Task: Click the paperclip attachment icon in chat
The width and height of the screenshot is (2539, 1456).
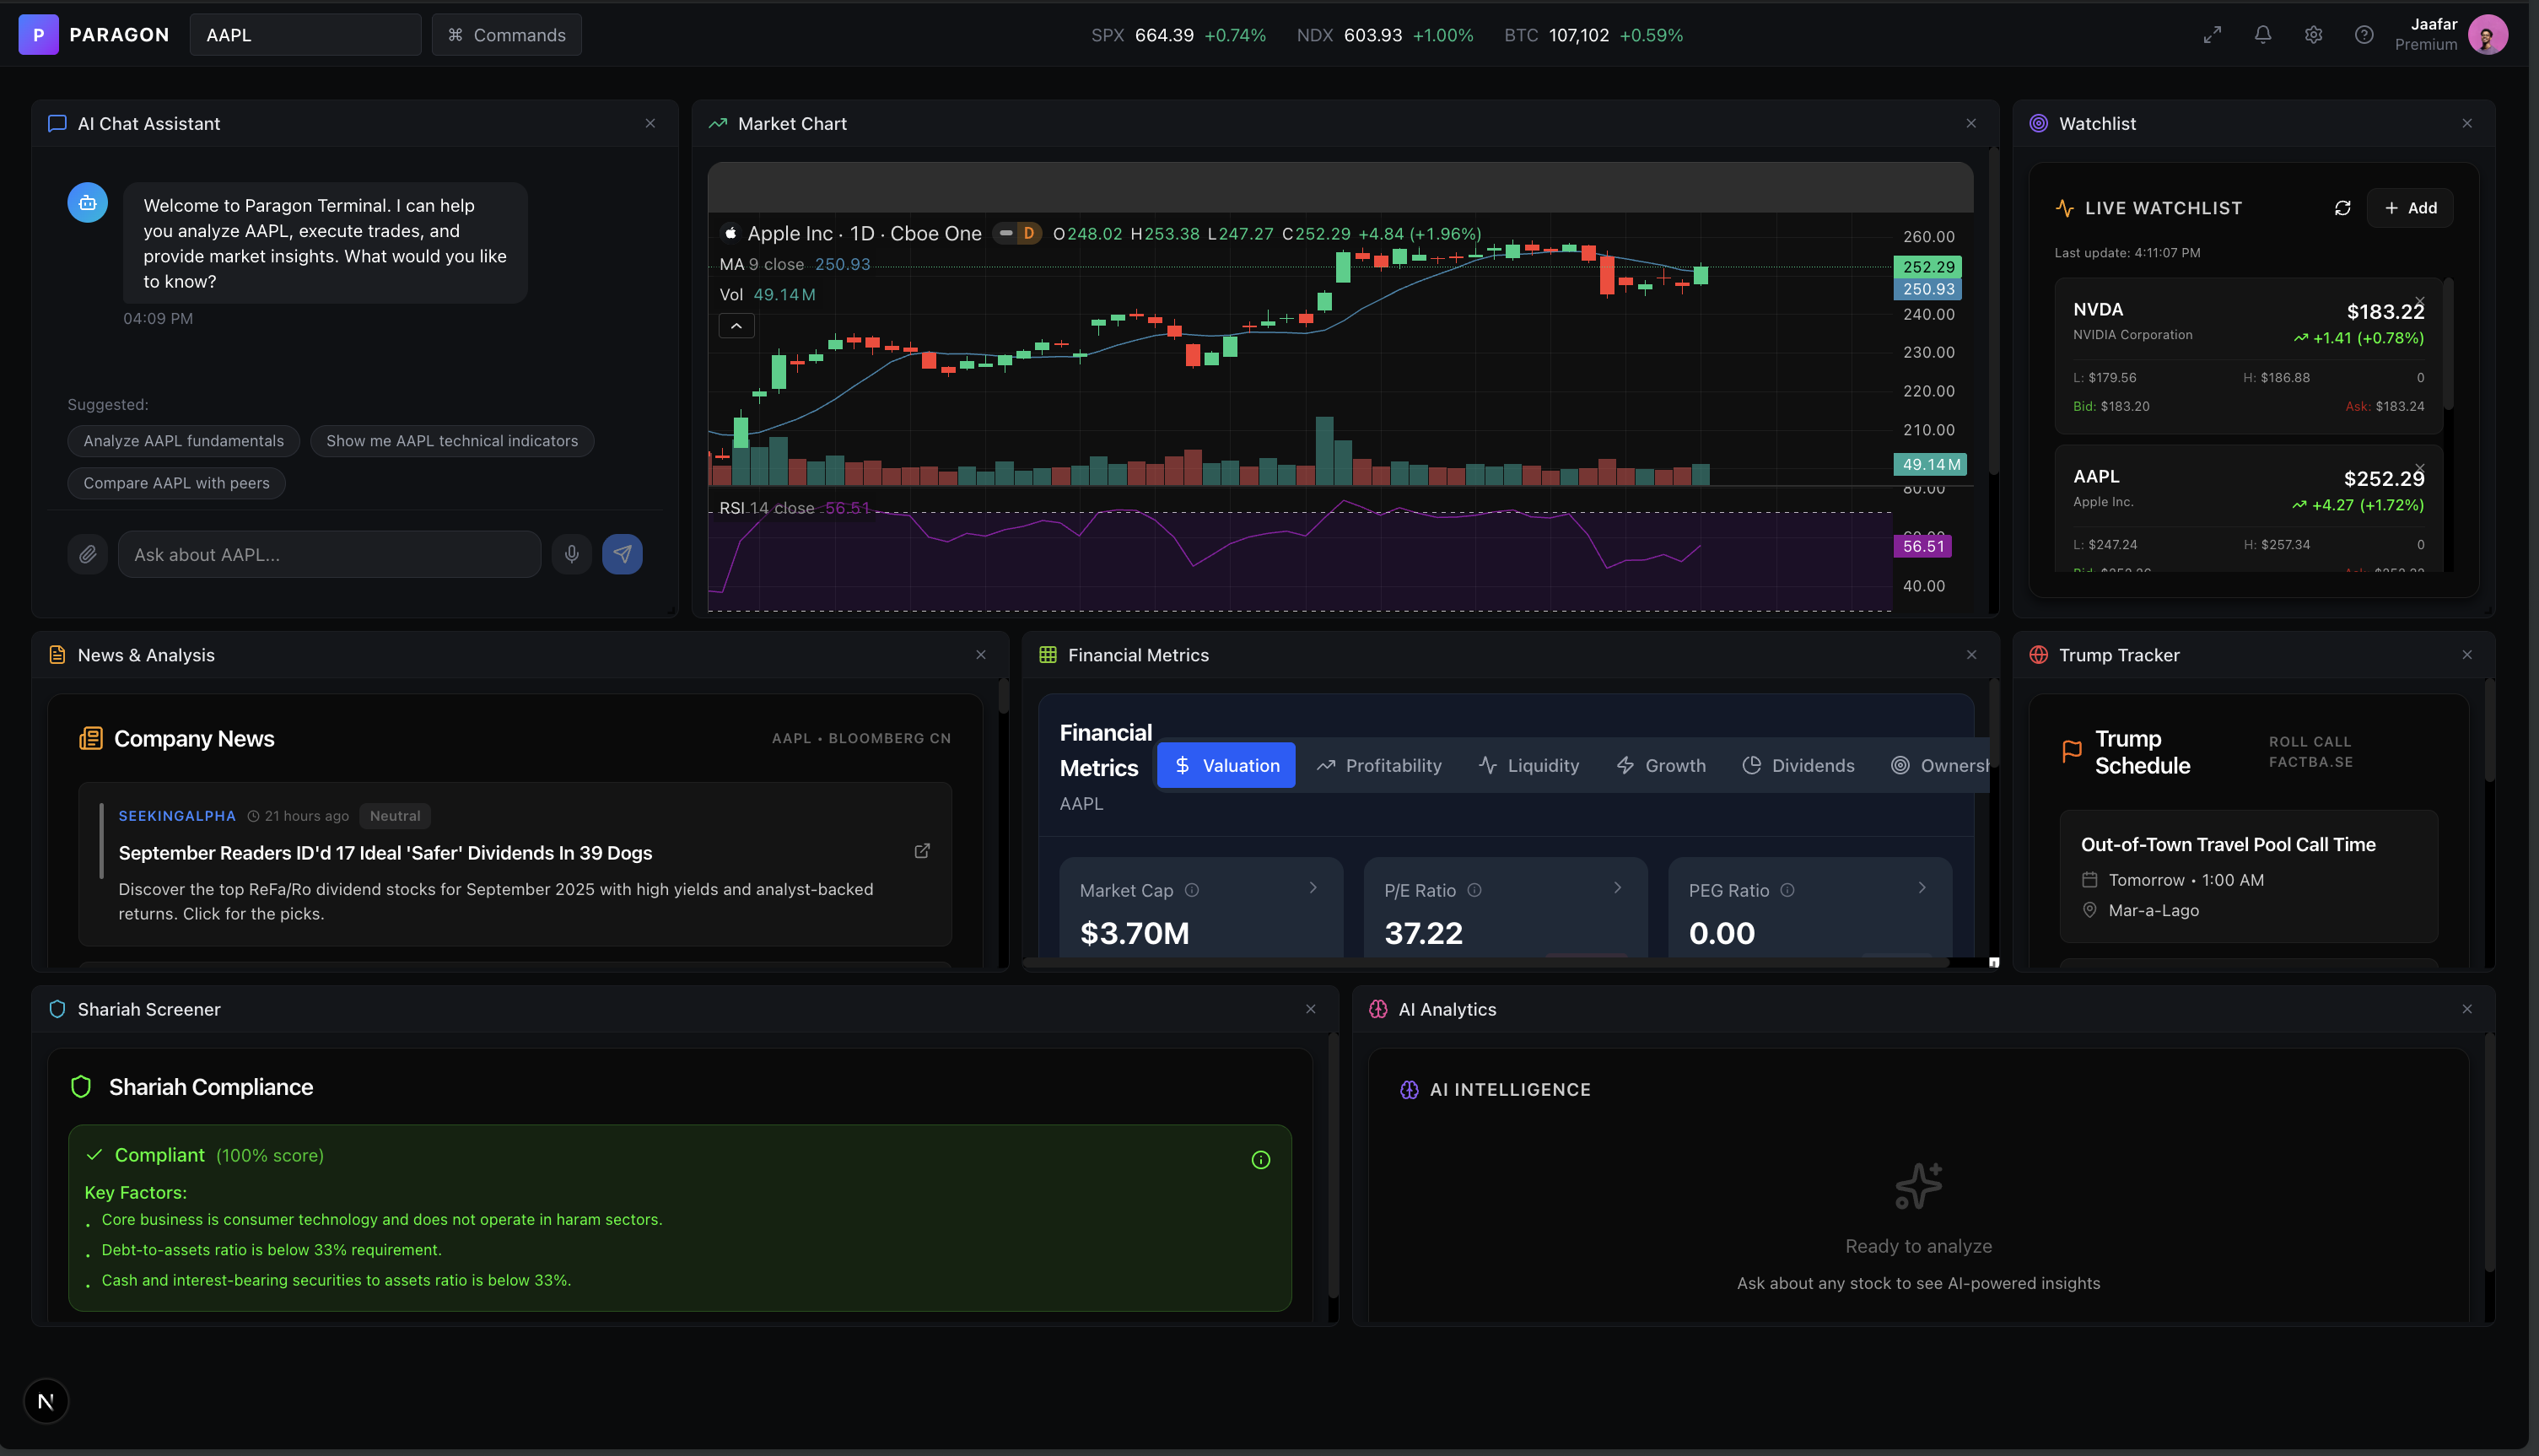Action: point(88,554)
